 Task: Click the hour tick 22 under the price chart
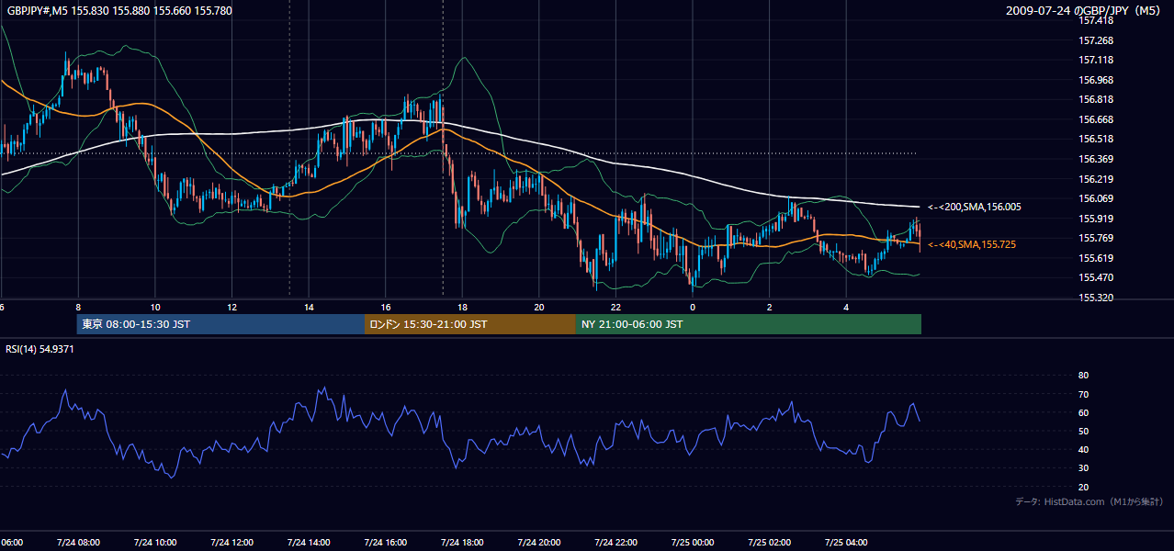coord(615,307)
